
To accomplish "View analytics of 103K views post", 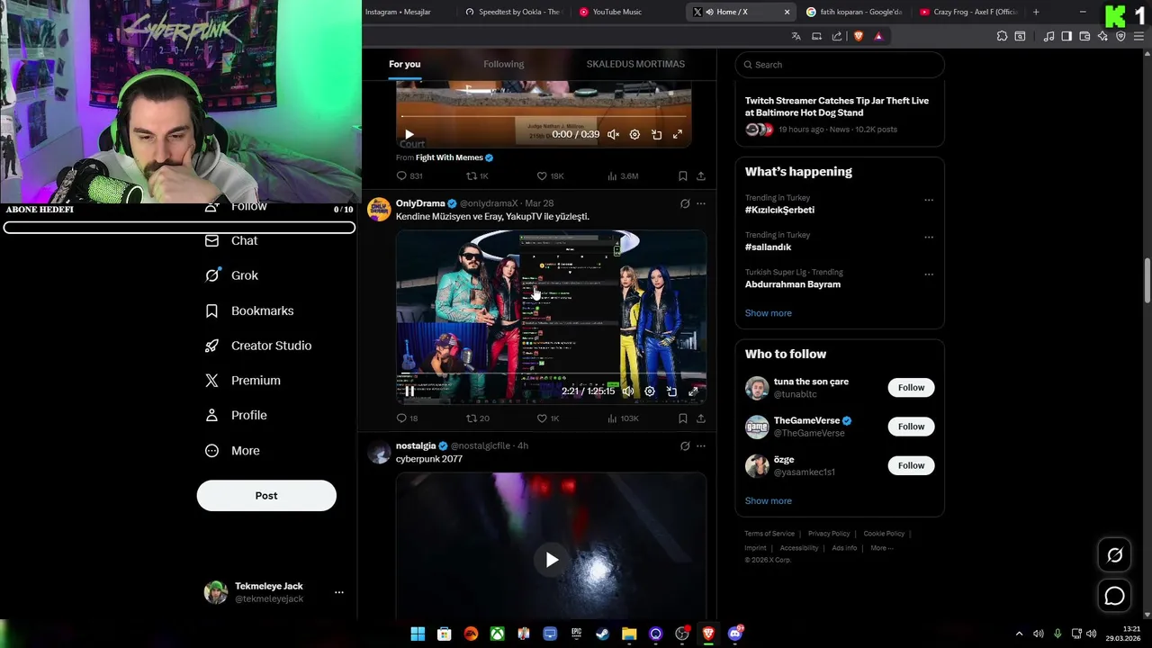I will tap(623, 418).
